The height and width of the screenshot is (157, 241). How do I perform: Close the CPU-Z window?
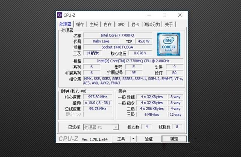180,15
